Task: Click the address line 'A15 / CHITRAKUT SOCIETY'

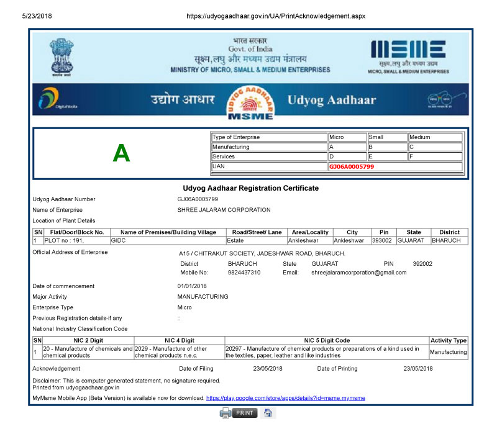Action: tap(262, 254)
